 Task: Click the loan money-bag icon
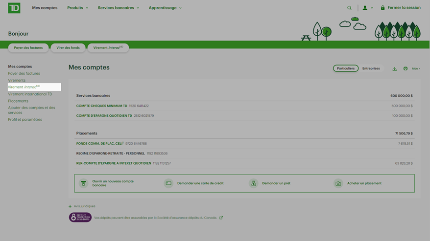[253, 183]
